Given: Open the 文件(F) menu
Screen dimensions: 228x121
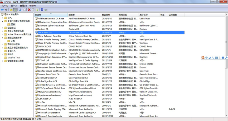Looking at the screenshot, I should coord(5,6).
